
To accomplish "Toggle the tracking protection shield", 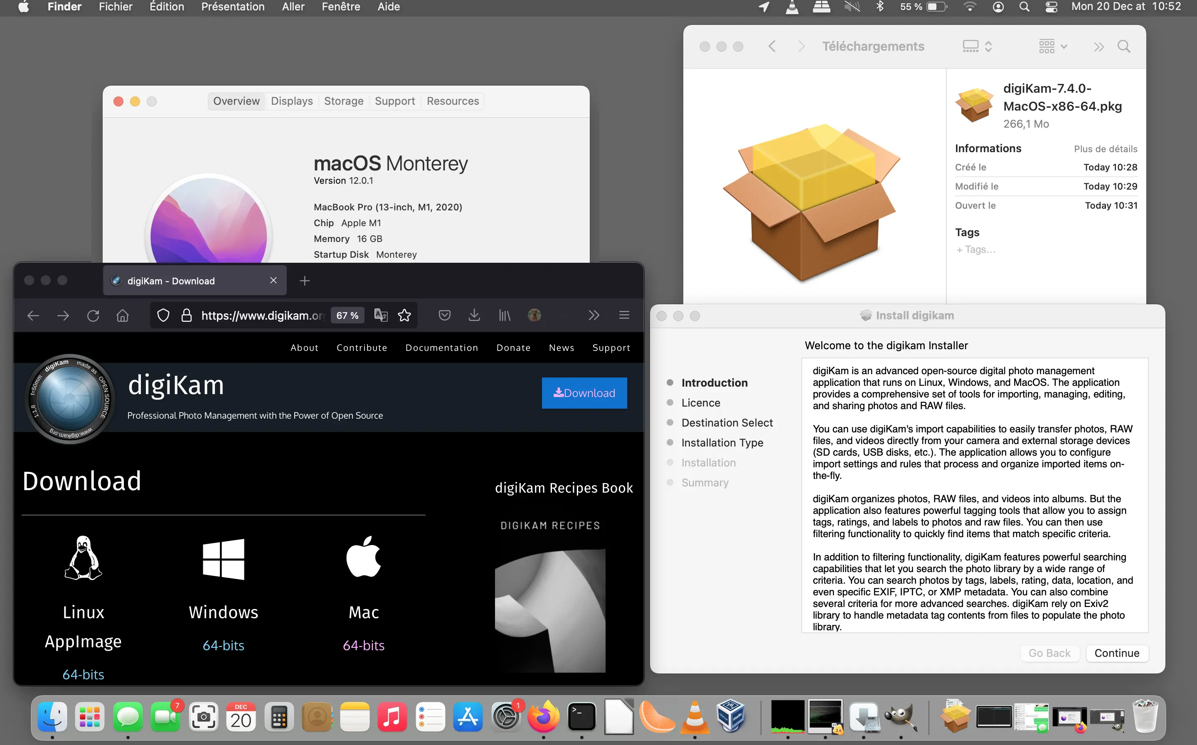I will 163,315.
